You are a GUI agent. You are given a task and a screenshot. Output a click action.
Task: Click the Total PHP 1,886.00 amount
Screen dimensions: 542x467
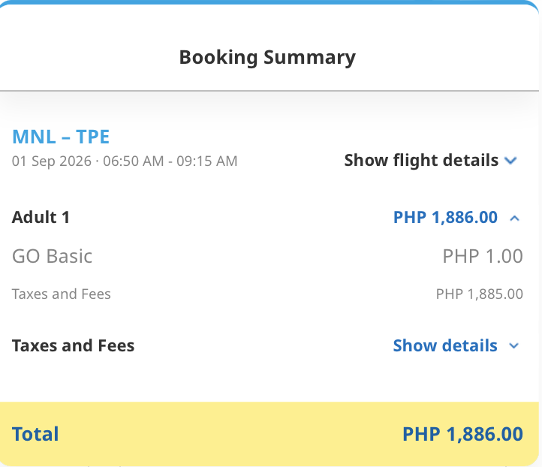click(x=462, y=434)
